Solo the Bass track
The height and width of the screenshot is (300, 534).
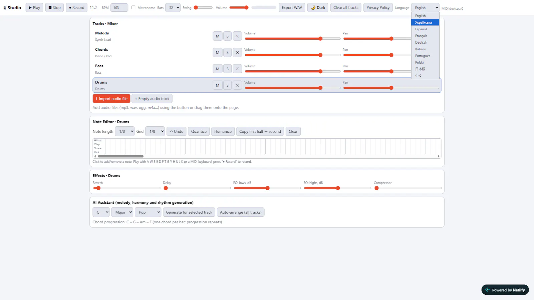228,69
